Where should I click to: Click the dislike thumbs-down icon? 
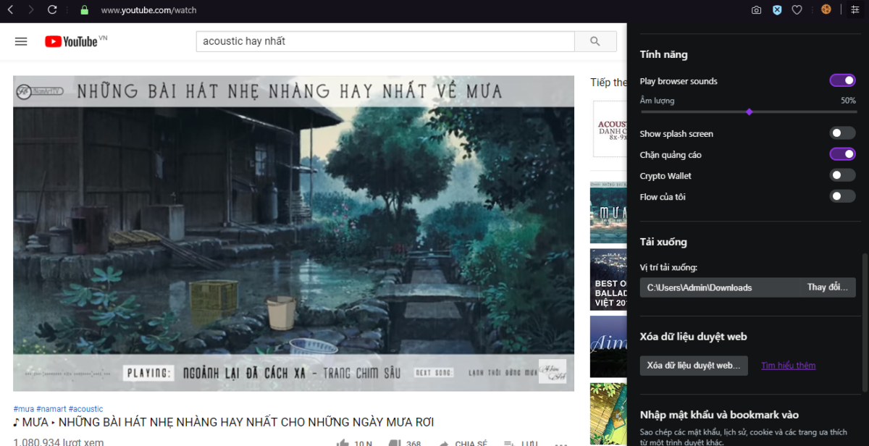(395, 443)
